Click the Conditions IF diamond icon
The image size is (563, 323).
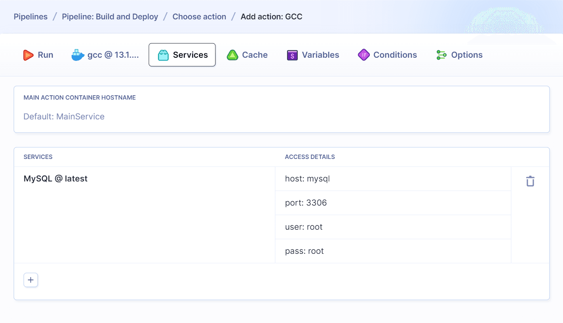point(363,55)
